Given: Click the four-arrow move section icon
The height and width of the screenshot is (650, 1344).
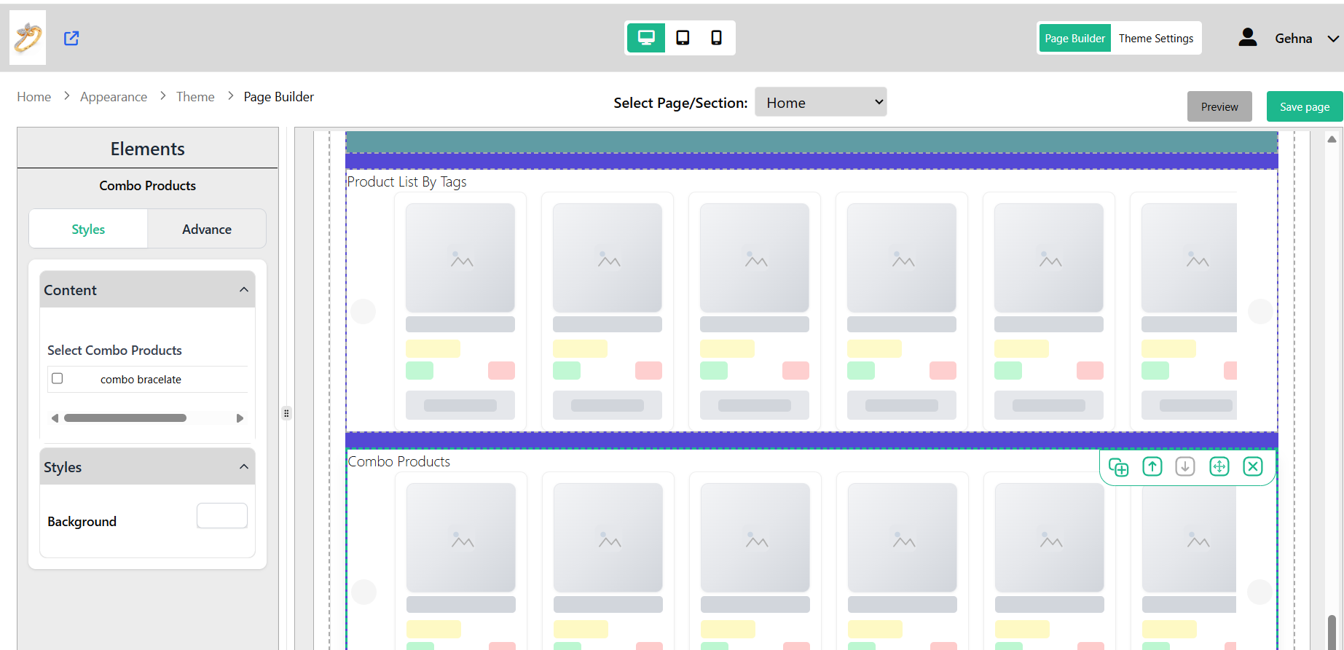Looking at the screenshot, I should click(x=1219, y=466).
